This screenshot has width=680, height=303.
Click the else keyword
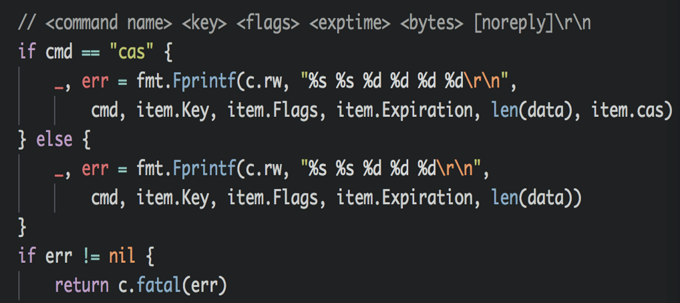[54, 141]
